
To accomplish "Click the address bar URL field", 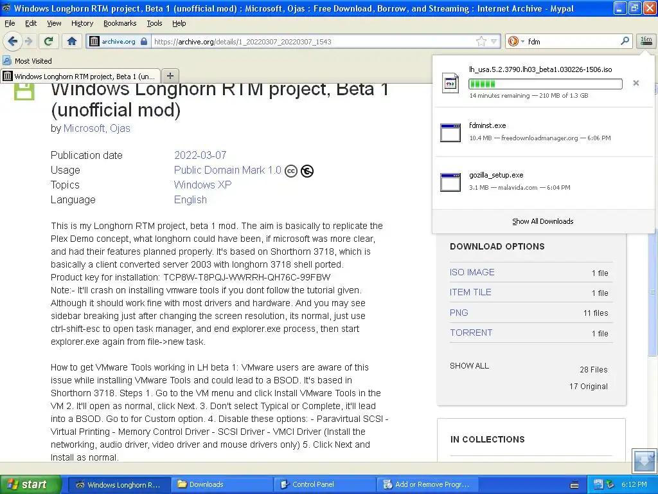I will click(313, 41).
